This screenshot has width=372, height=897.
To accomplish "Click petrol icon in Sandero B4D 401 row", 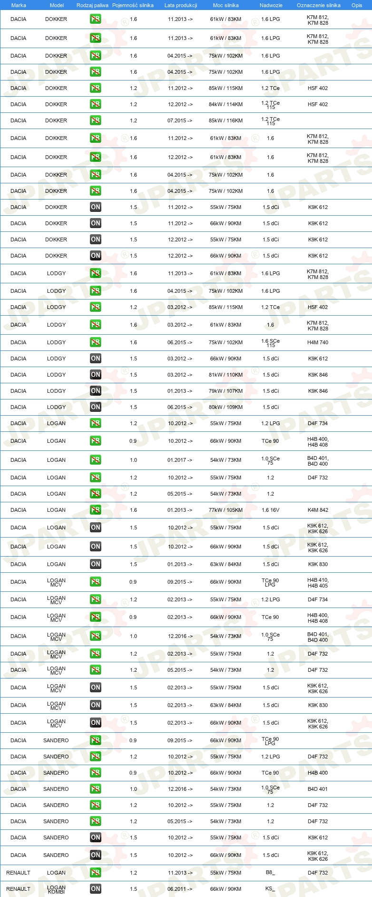I will 96,789.
